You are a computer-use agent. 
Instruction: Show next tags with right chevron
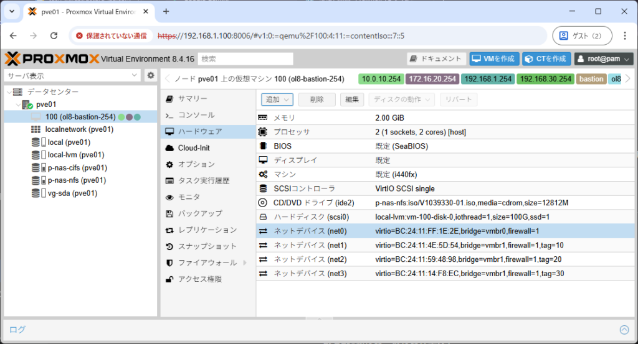pyautogui.click(x=628, y=79)
